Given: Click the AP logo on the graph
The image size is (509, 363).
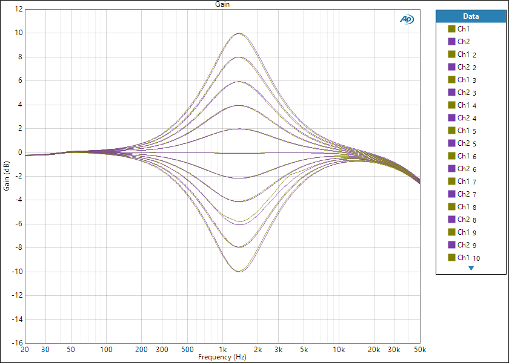Looking at the screenshot, I should [407, 20].
